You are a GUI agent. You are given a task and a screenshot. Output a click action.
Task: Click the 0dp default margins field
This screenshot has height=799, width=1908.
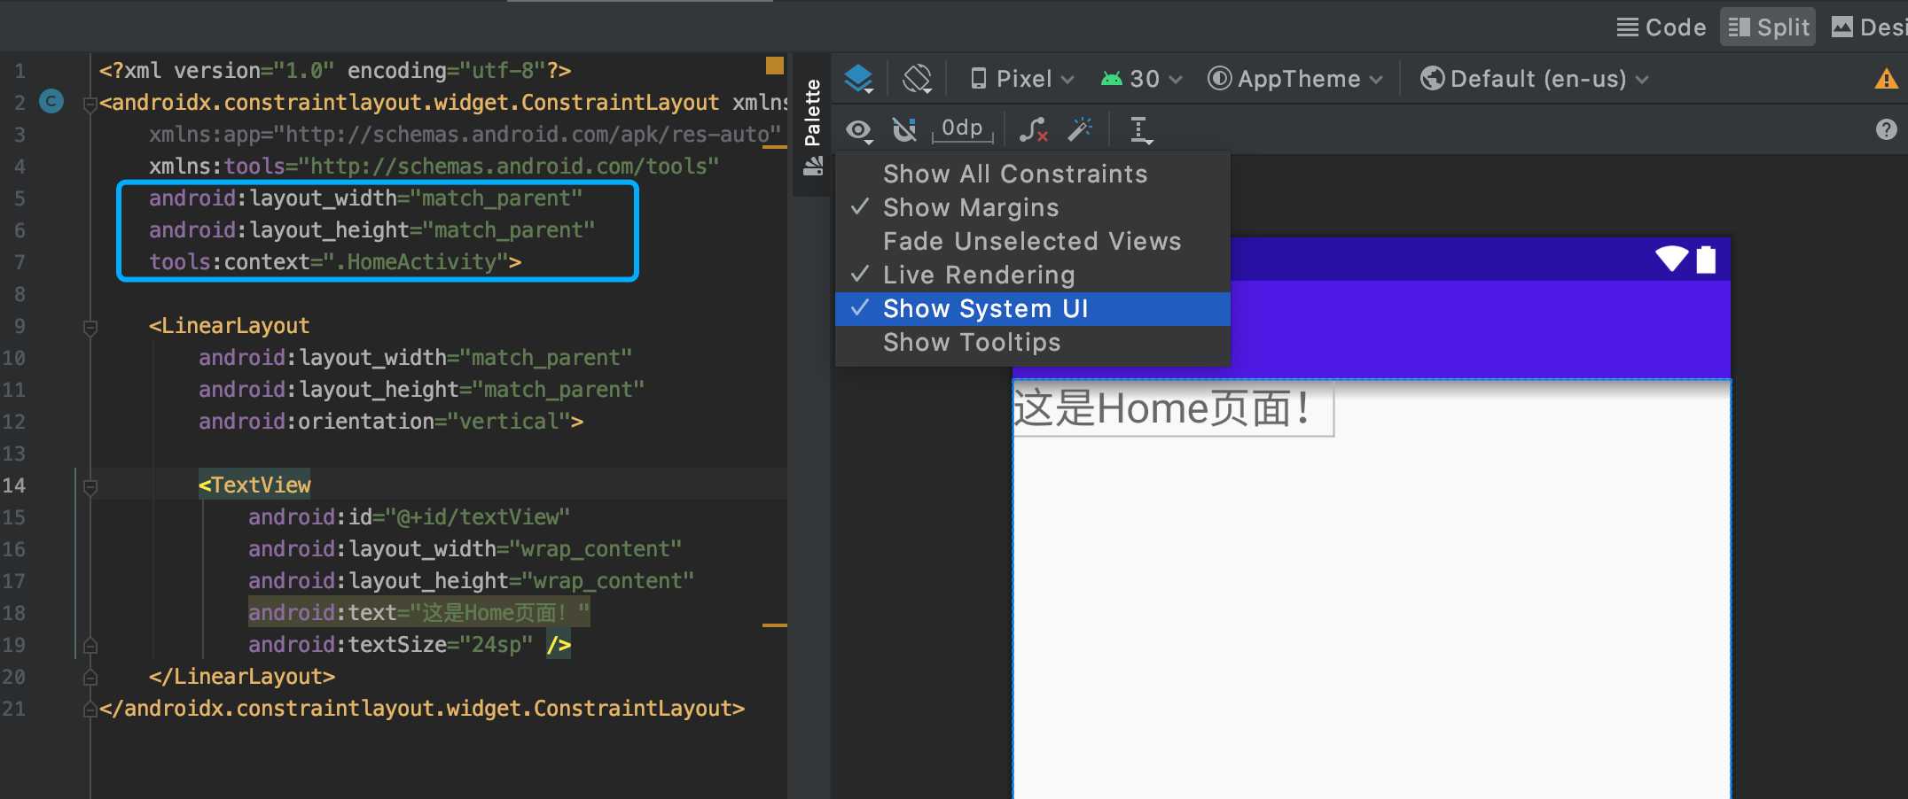(962, 129)
